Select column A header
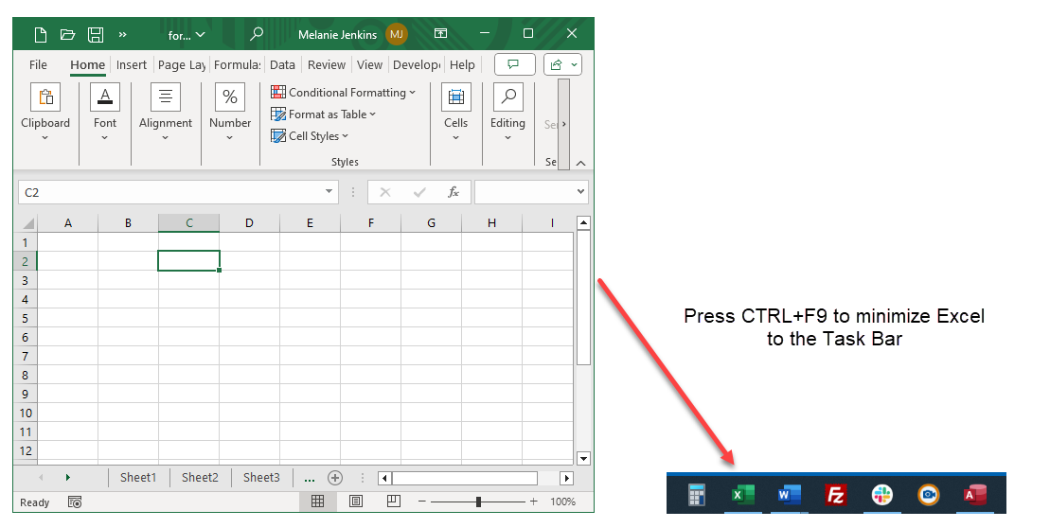The height and width of the screenshot is (528, 1050). click(67, 223)
